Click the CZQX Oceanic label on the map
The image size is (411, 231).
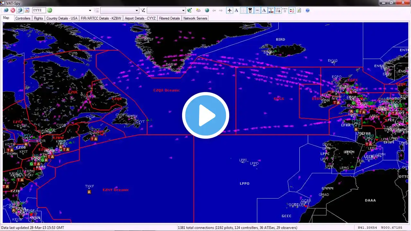click(166, 90)
